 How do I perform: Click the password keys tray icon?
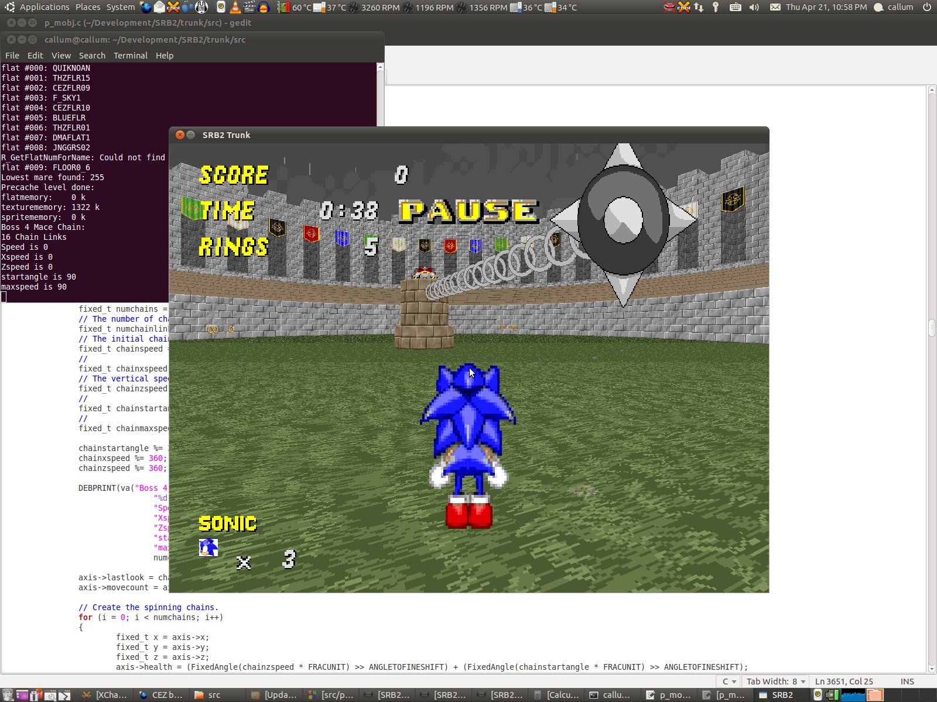716,7
